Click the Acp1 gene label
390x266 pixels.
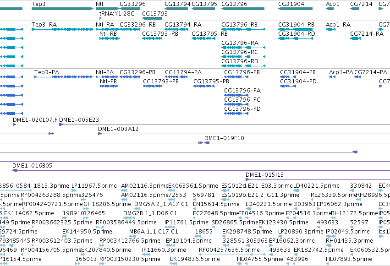(333, 4)
